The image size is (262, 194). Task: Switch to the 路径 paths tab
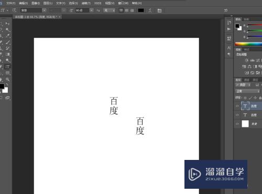[255, 80]
